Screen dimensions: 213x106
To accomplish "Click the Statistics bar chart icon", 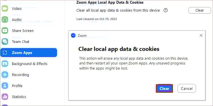I will click(5, 97).
